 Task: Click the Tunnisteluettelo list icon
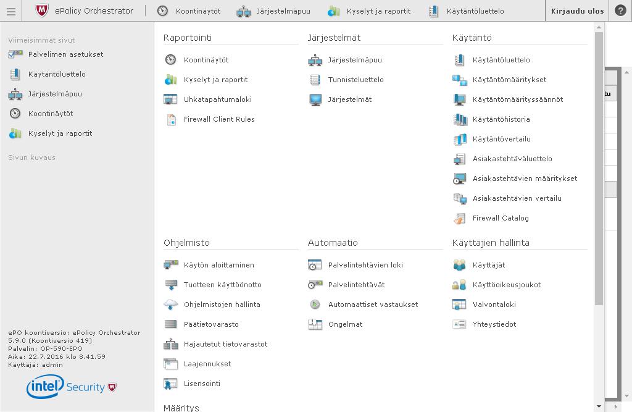pos(315,80)
